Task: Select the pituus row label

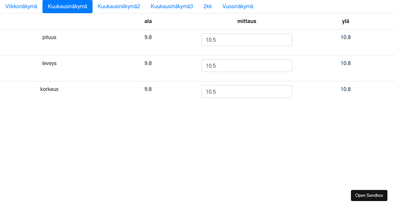Action: click(x=49, y=37)
